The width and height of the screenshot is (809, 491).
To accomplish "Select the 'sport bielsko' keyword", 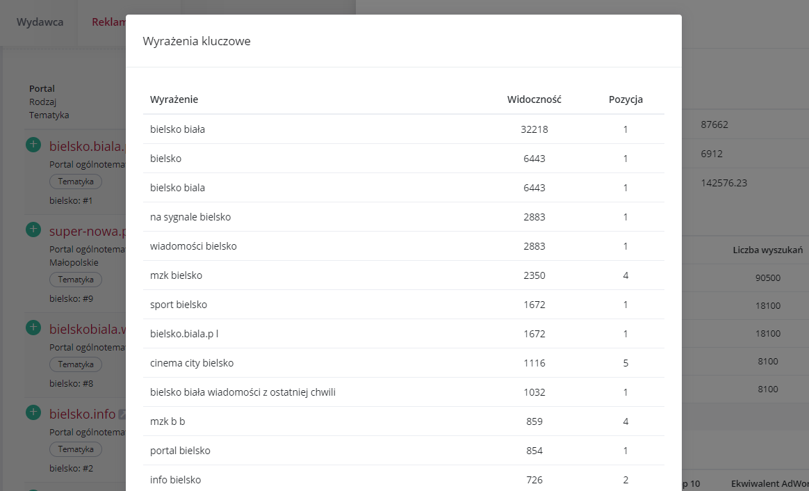I will click(x=179, y=305).
